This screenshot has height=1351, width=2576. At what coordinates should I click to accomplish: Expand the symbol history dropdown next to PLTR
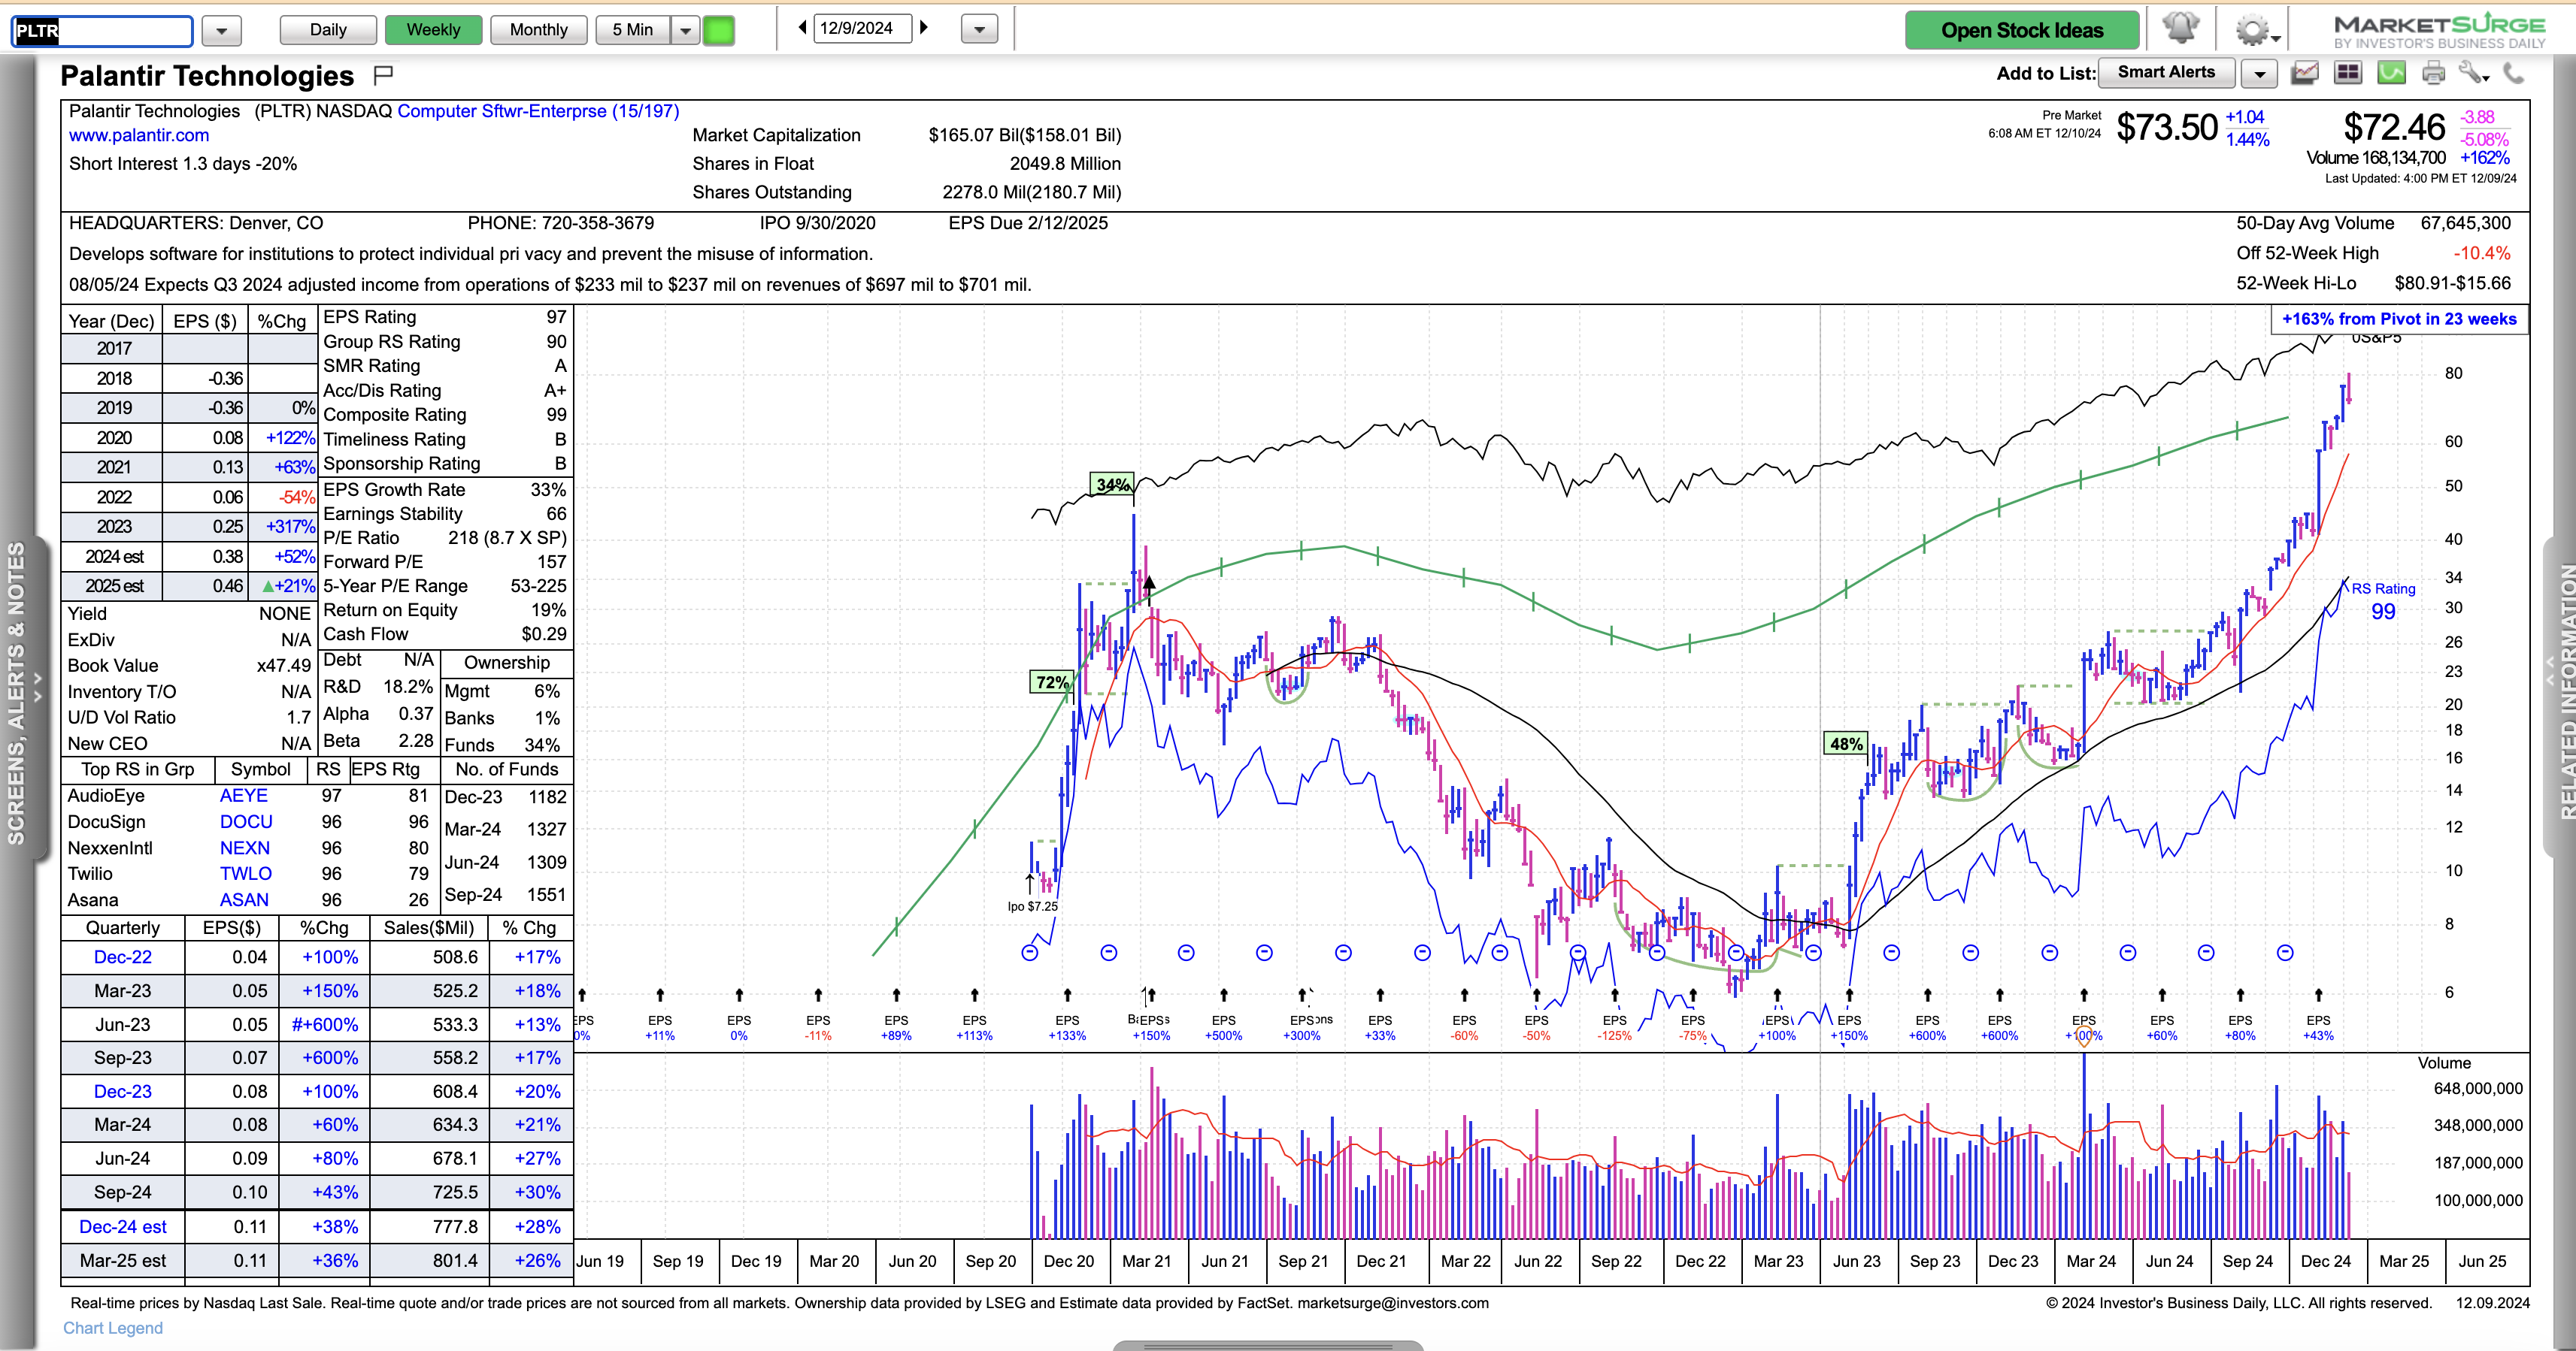coord(222,31)
